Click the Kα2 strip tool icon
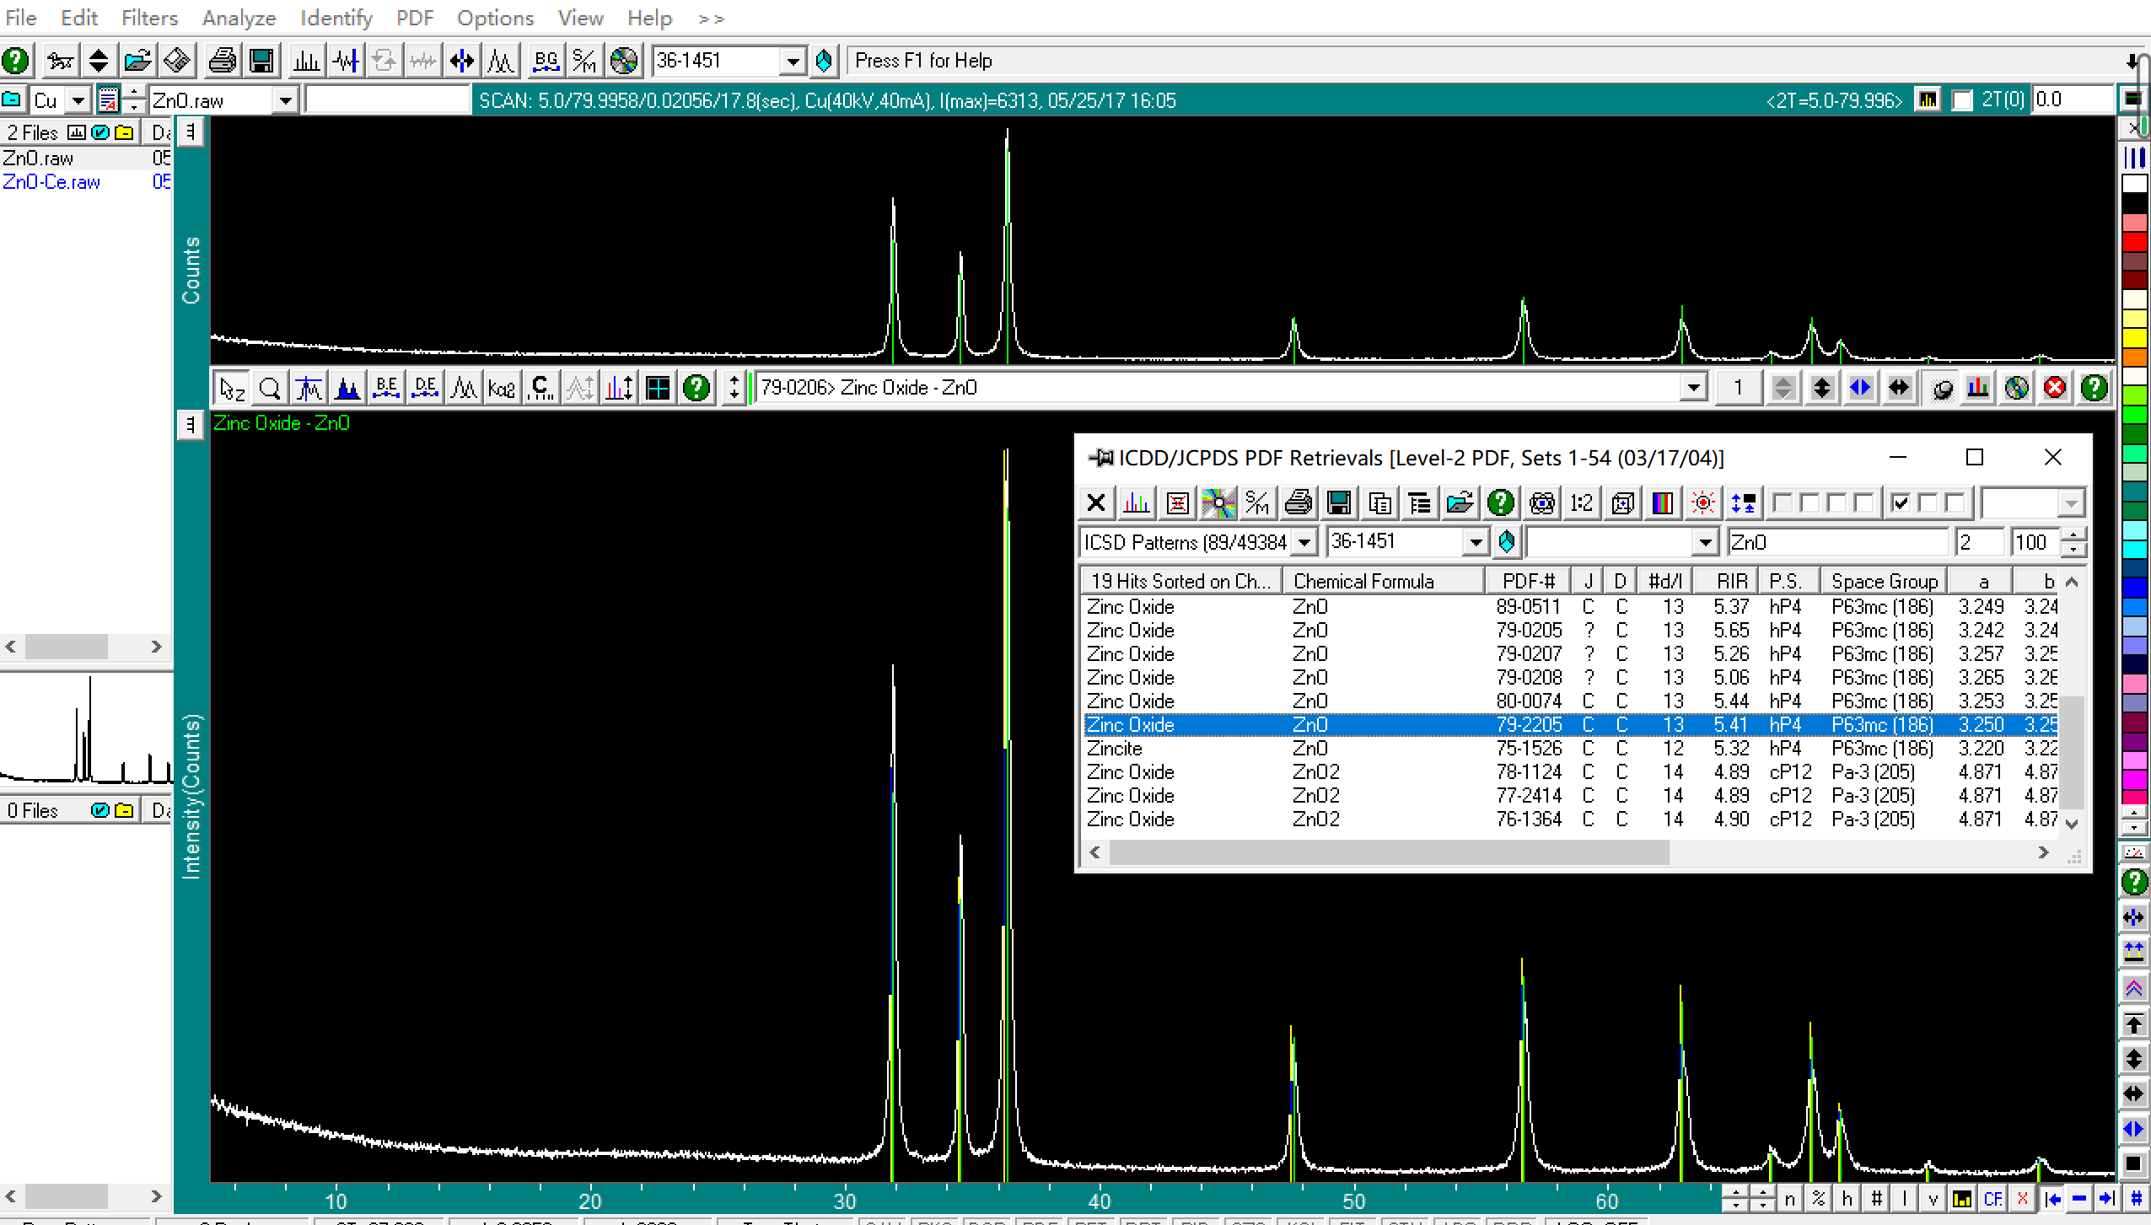This screenshot has width=2151, height=1225. [502, 388]
